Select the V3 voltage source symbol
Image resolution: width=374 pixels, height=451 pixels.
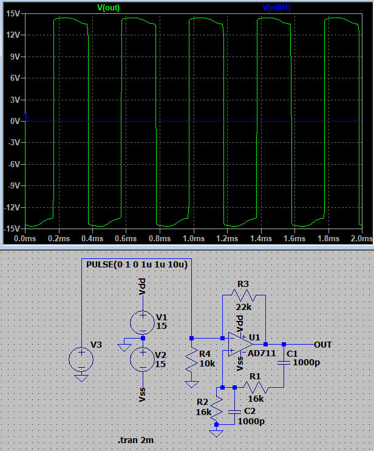[x=81, y=359]
